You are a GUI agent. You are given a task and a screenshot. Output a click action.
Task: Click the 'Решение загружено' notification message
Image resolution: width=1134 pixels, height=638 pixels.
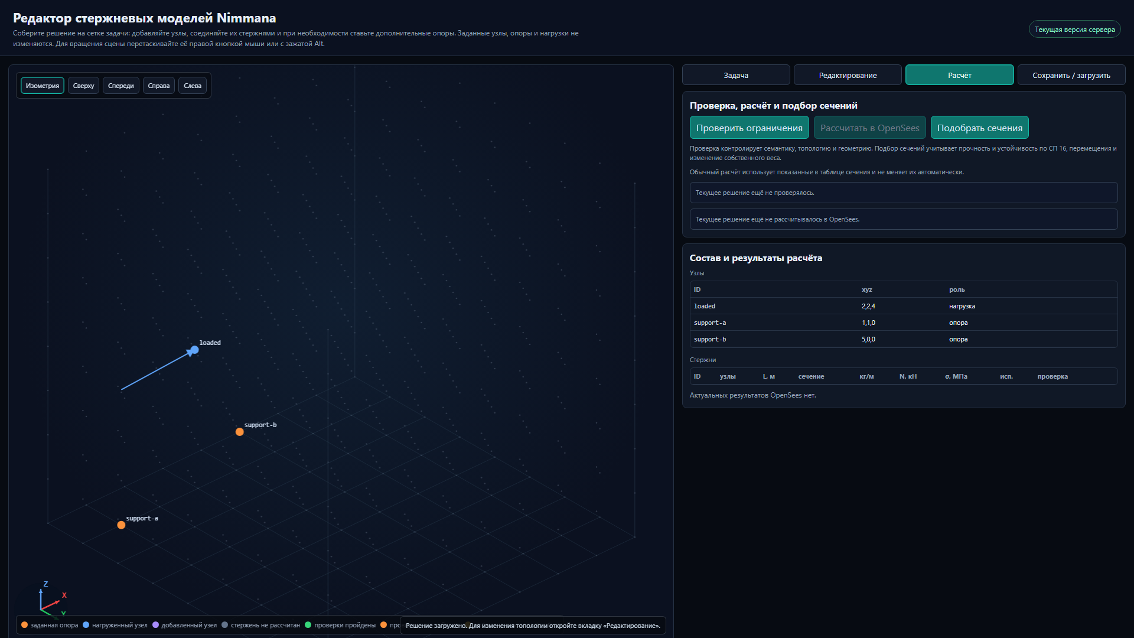click(x=533, y=626)
